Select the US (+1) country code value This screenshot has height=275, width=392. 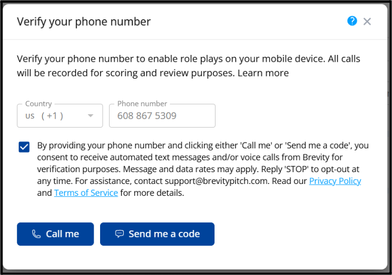tap(44, 116)
